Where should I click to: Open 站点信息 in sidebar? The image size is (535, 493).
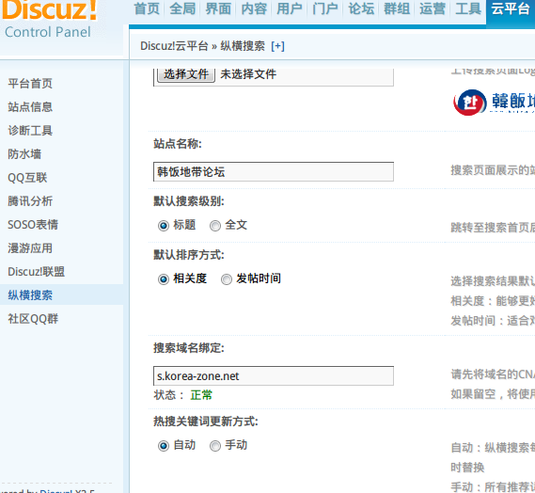[30, 107]
